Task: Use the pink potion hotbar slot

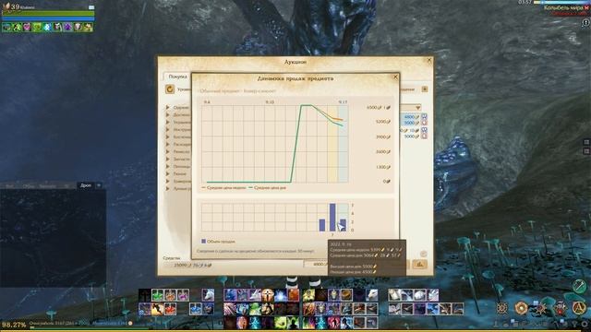Action: point(183,295)
